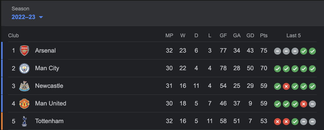324x130 pixels.
Task: Open the Man City team link
Action: [47, 68]
